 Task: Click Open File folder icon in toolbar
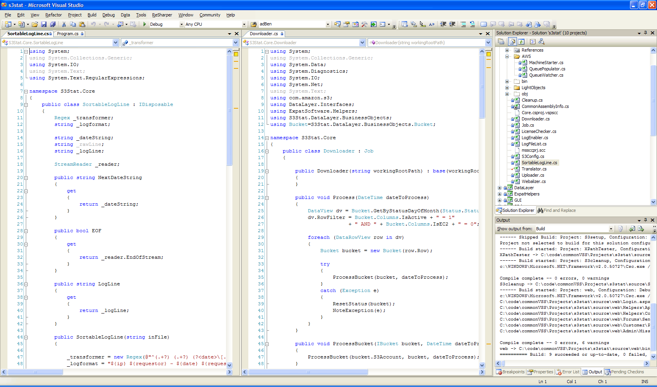click(x=35, y=24)
